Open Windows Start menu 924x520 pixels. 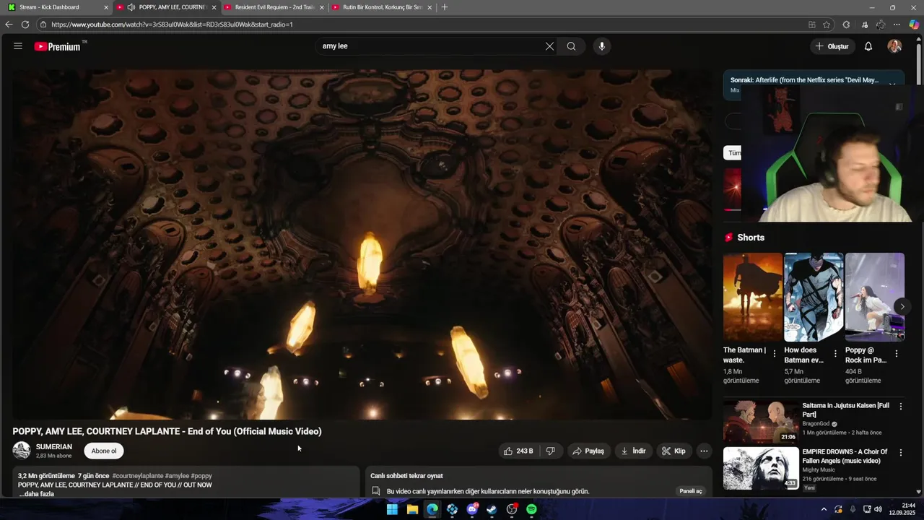click(392, 509)
